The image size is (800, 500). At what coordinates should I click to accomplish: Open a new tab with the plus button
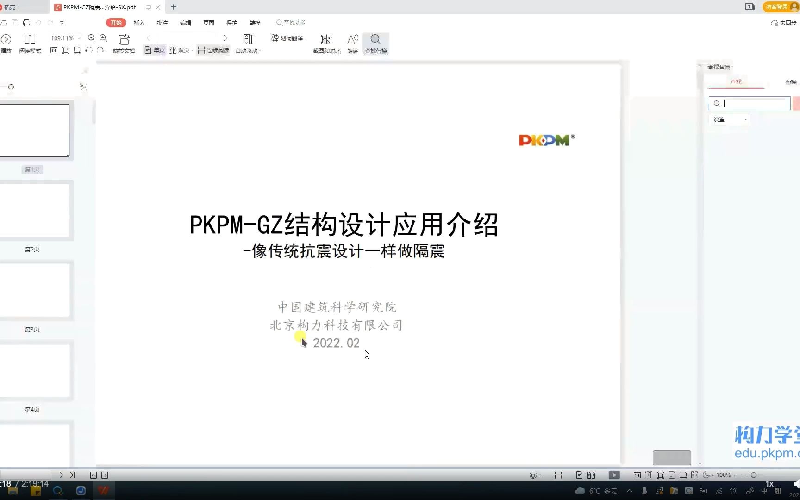tap(174, 7)
